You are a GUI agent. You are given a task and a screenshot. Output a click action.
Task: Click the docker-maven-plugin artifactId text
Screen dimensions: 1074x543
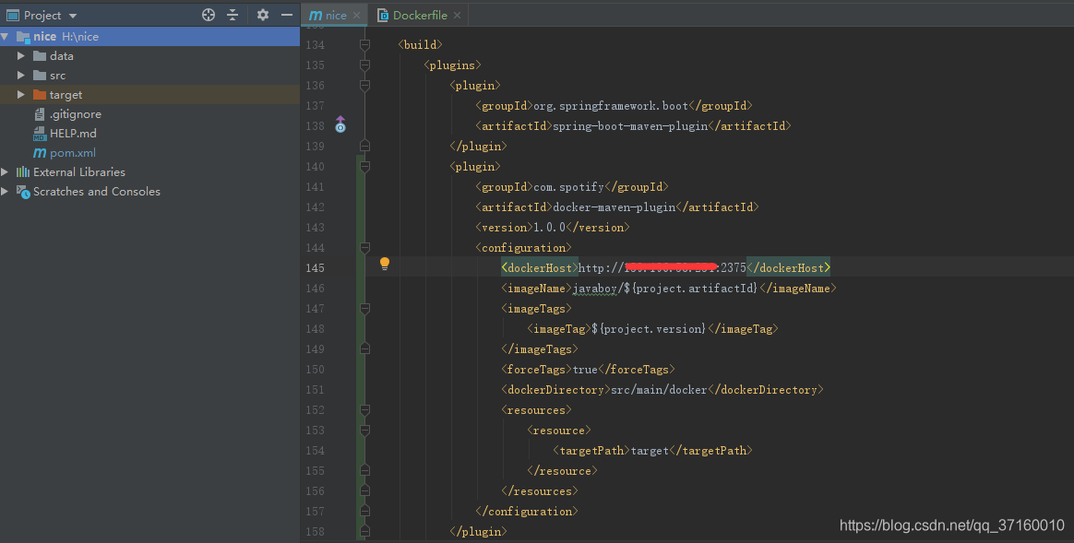click(614, 207)
